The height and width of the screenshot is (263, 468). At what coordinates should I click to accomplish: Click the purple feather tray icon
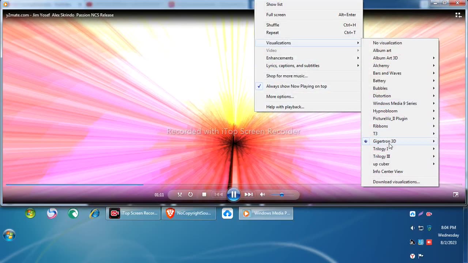pos(421,214)
